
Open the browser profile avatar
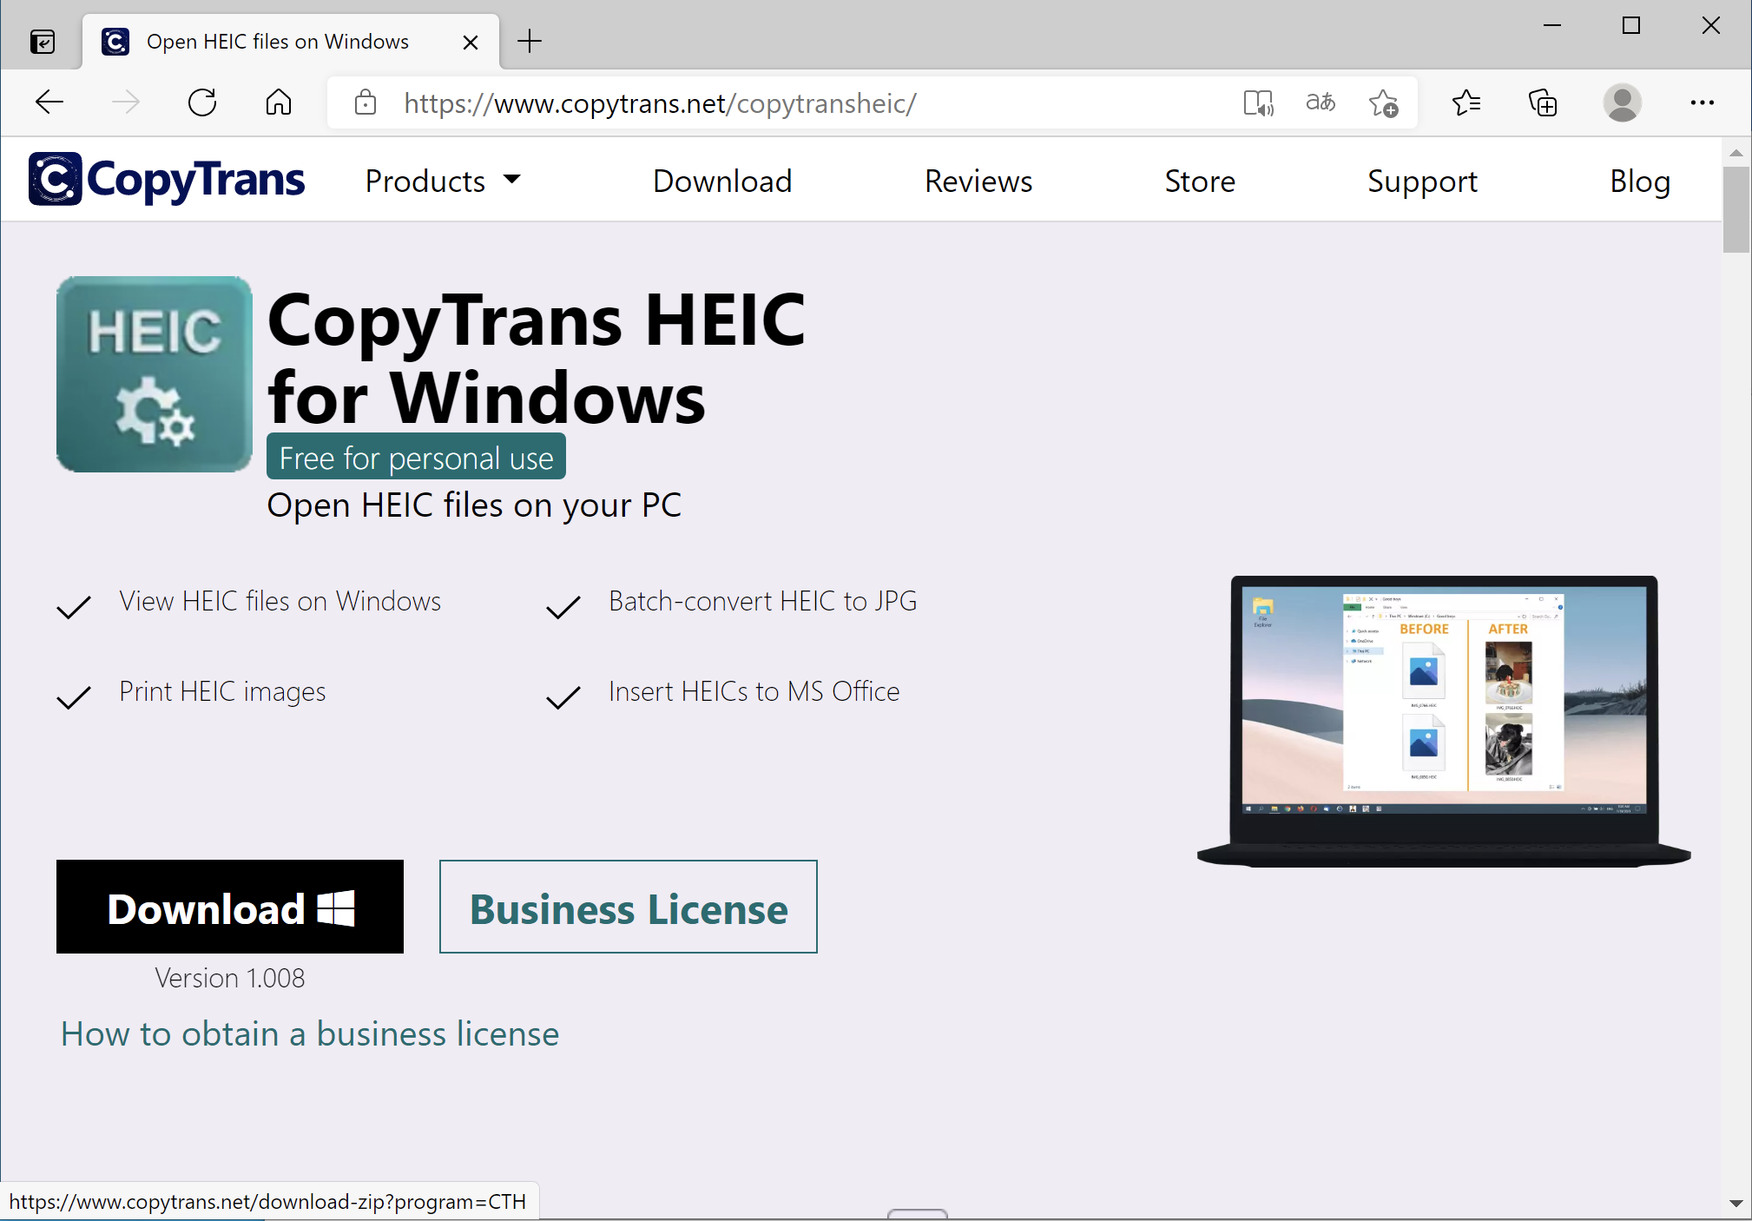[x=1622, y=102]
